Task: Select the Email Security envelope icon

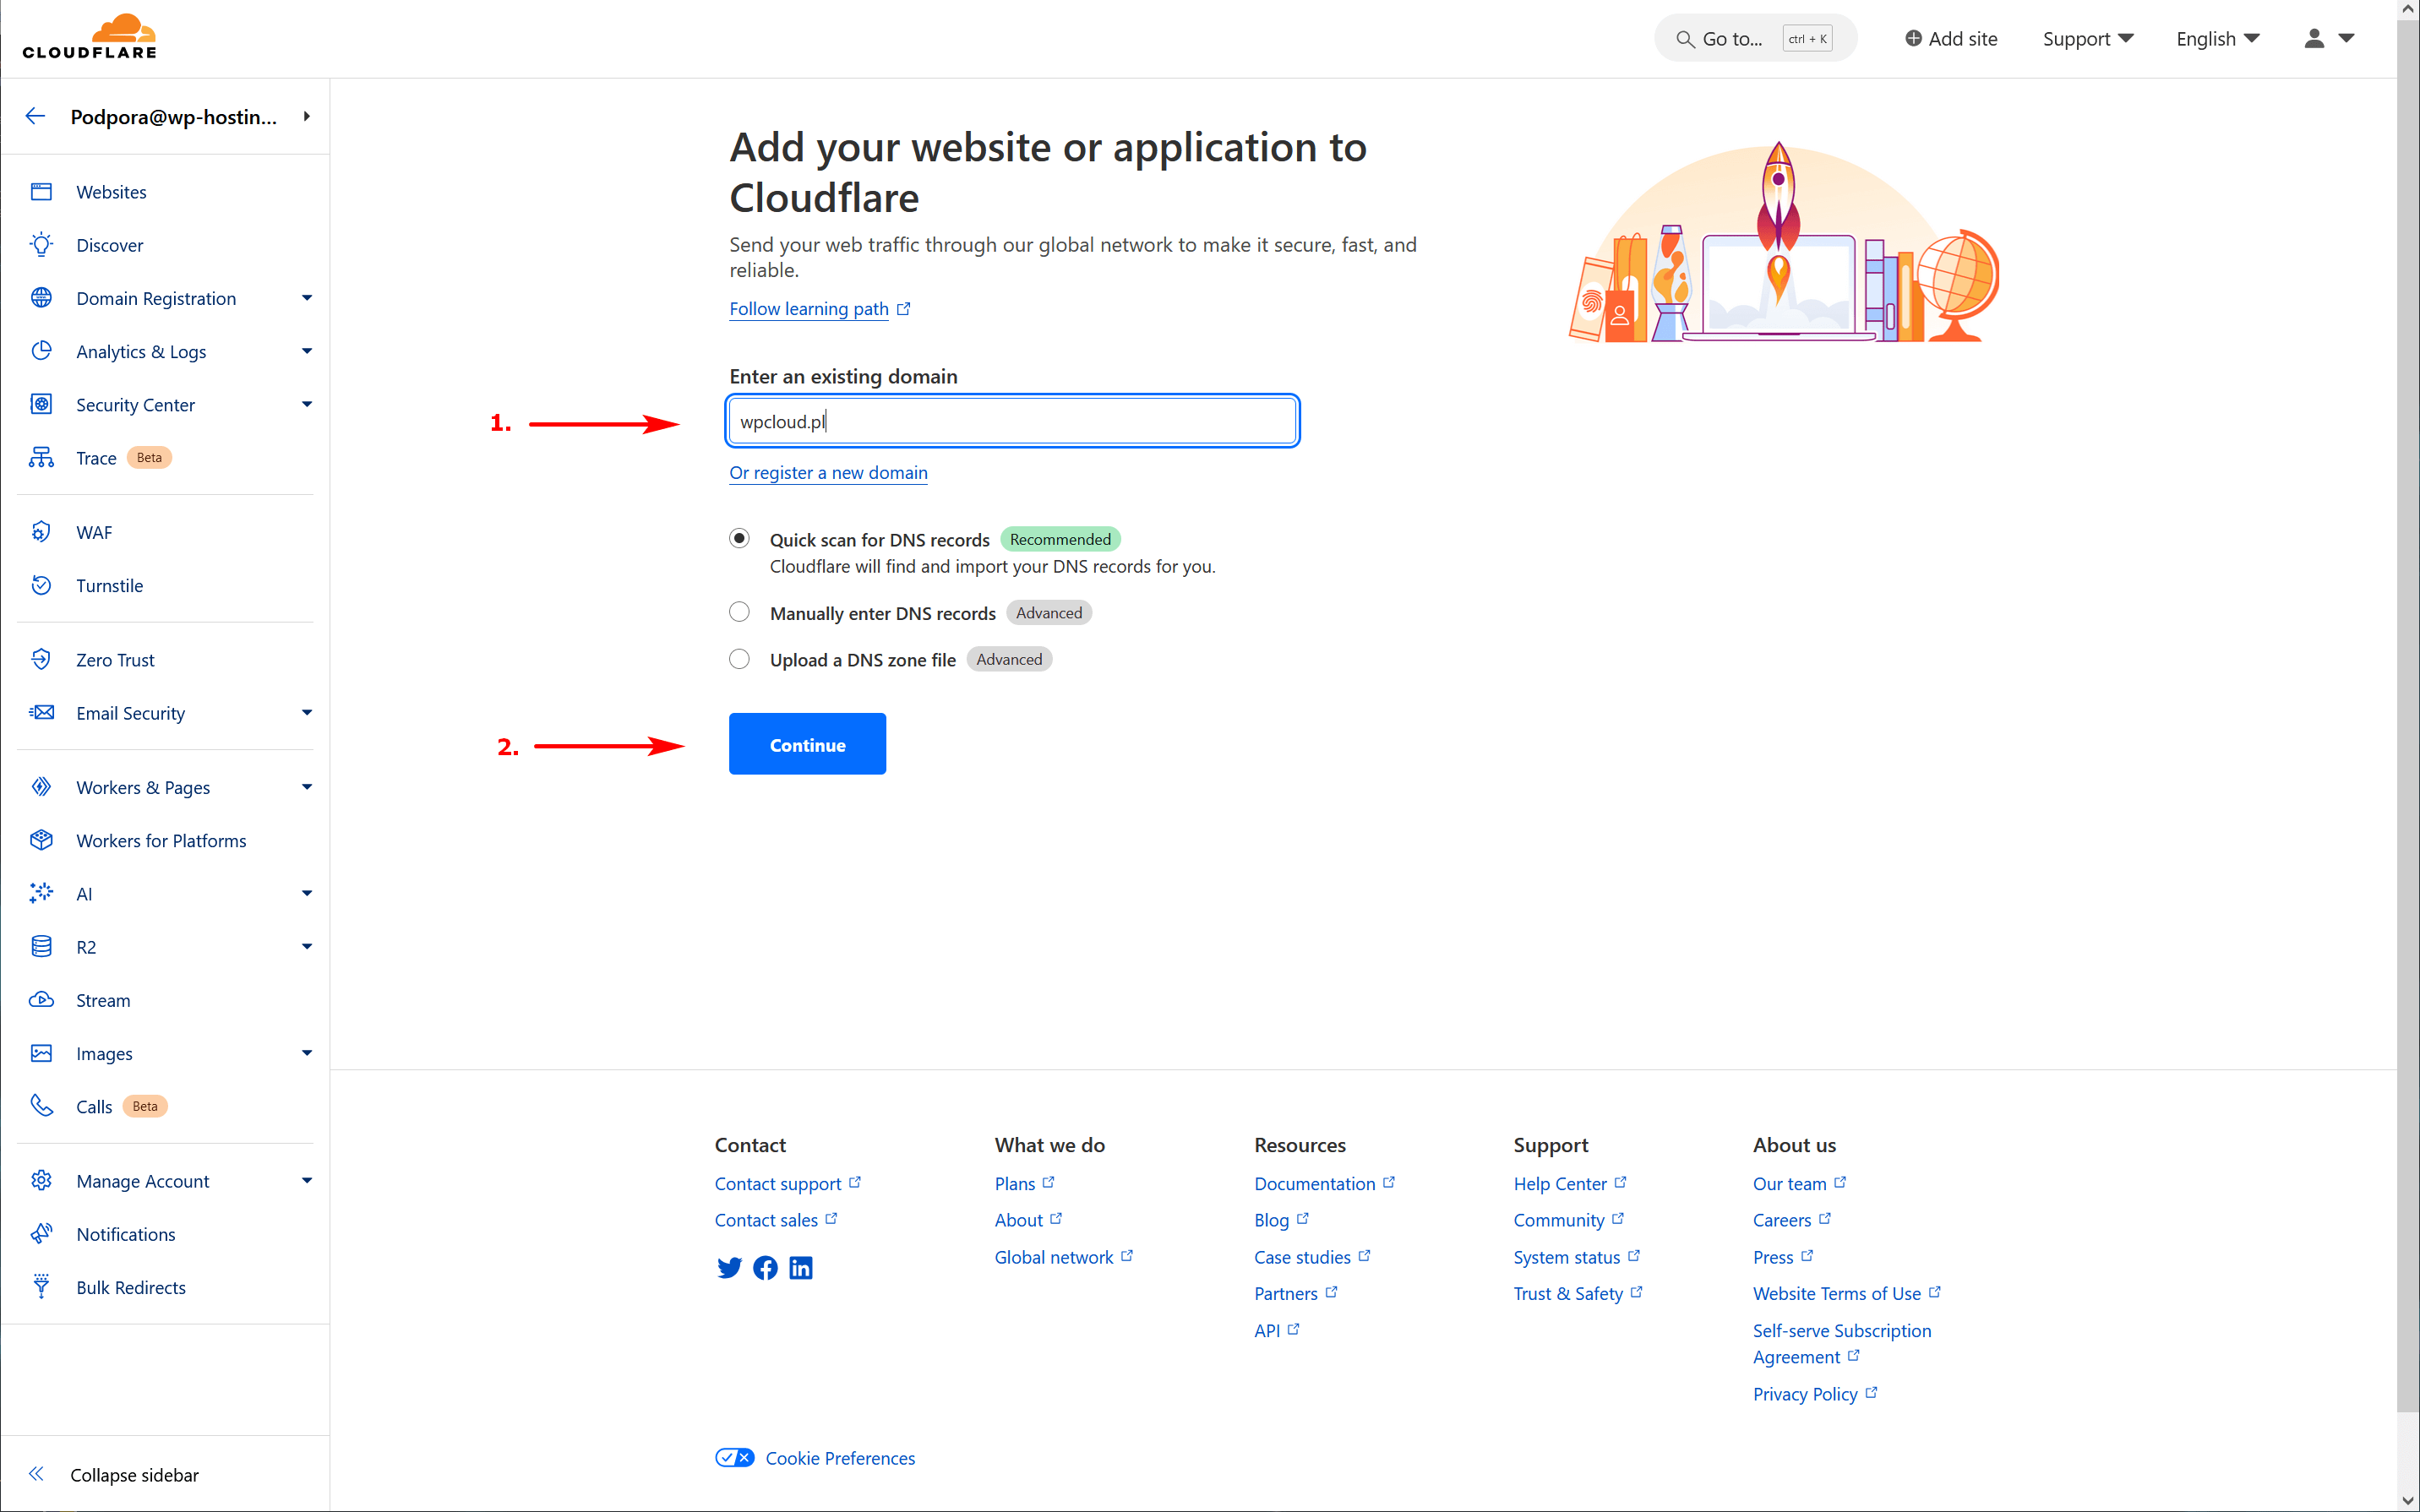Action: (x=41, y=712)
